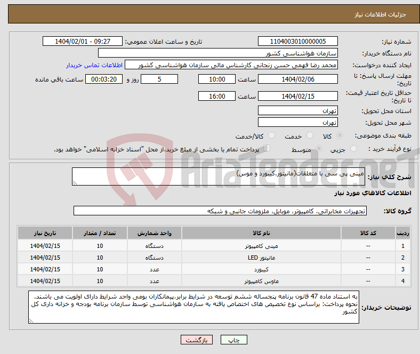Click the announcement date field 1404/02/01 - 09:27
Screen dimensions: 420x354
(x=83, y=41)
